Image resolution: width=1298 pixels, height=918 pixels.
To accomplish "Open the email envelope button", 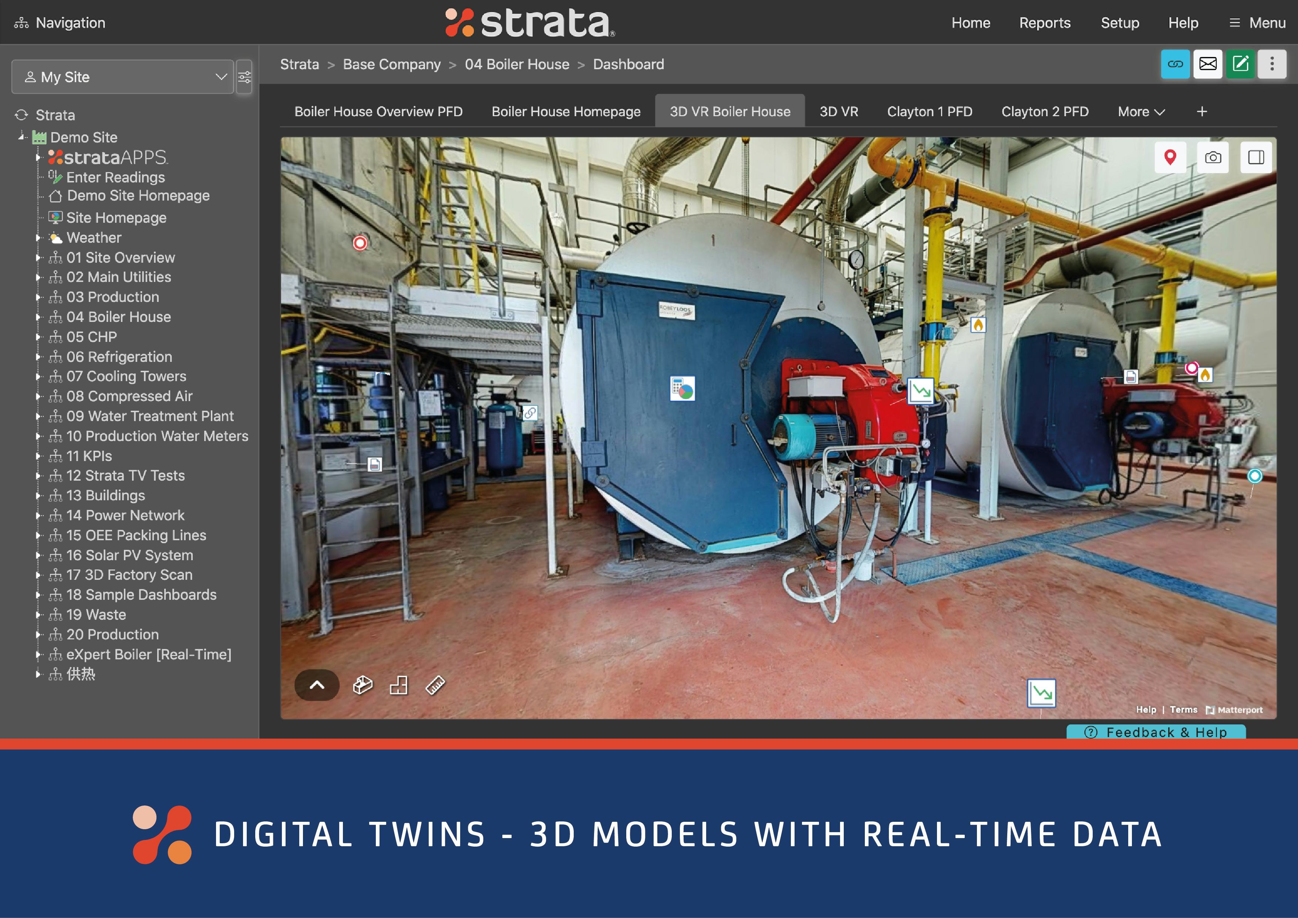I will coord(1207,64).
